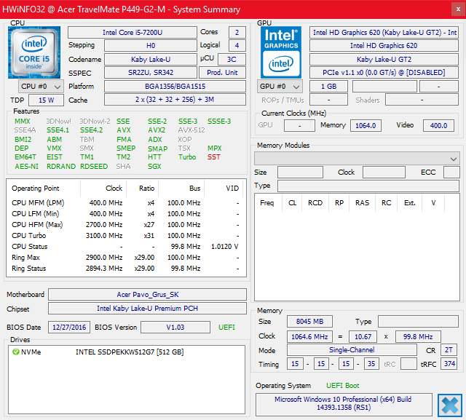Image resolution: width=466 pixels, height=420 pixels.
Task: Click the green NVMe drive status icon
Action: click(15, 352)
